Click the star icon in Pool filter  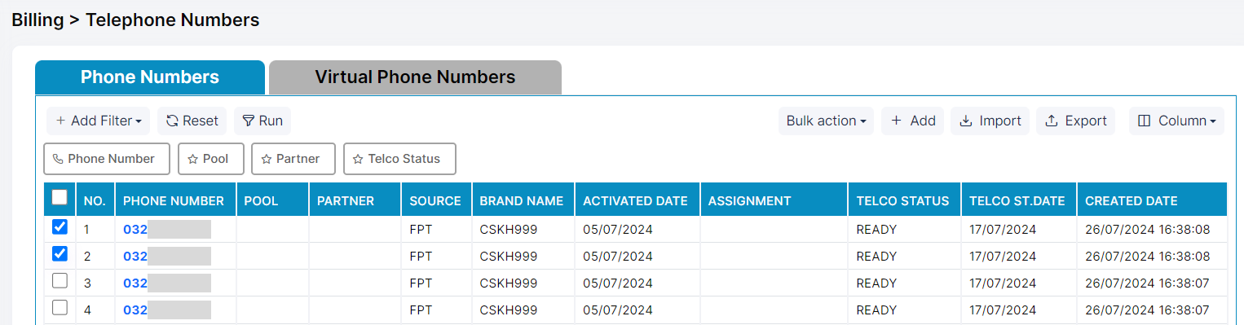pos(192,160)
